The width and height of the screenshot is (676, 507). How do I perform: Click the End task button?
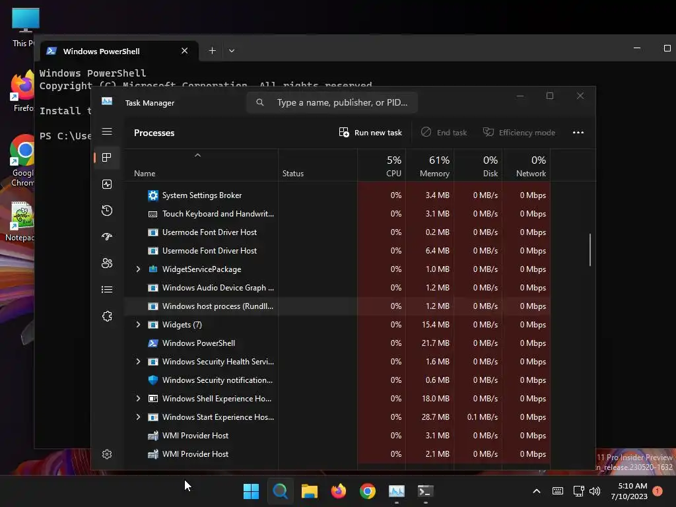(444, 132)
